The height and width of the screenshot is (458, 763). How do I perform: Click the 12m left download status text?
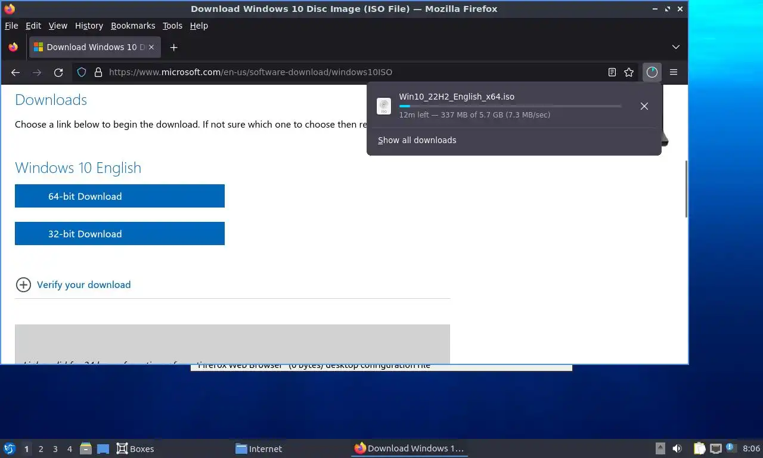tap(474, 114)
